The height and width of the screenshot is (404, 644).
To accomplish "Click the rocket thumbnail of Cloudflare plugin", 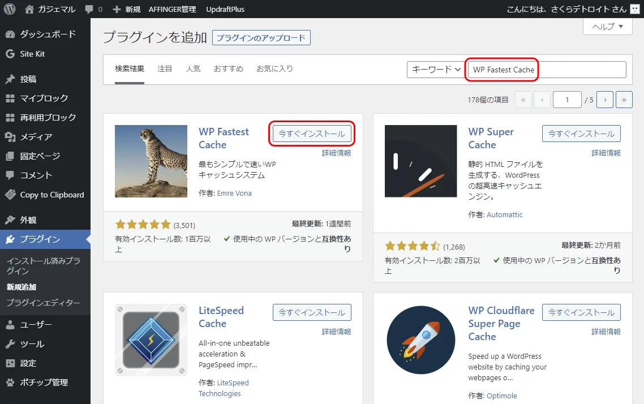I will coord(420,340).
